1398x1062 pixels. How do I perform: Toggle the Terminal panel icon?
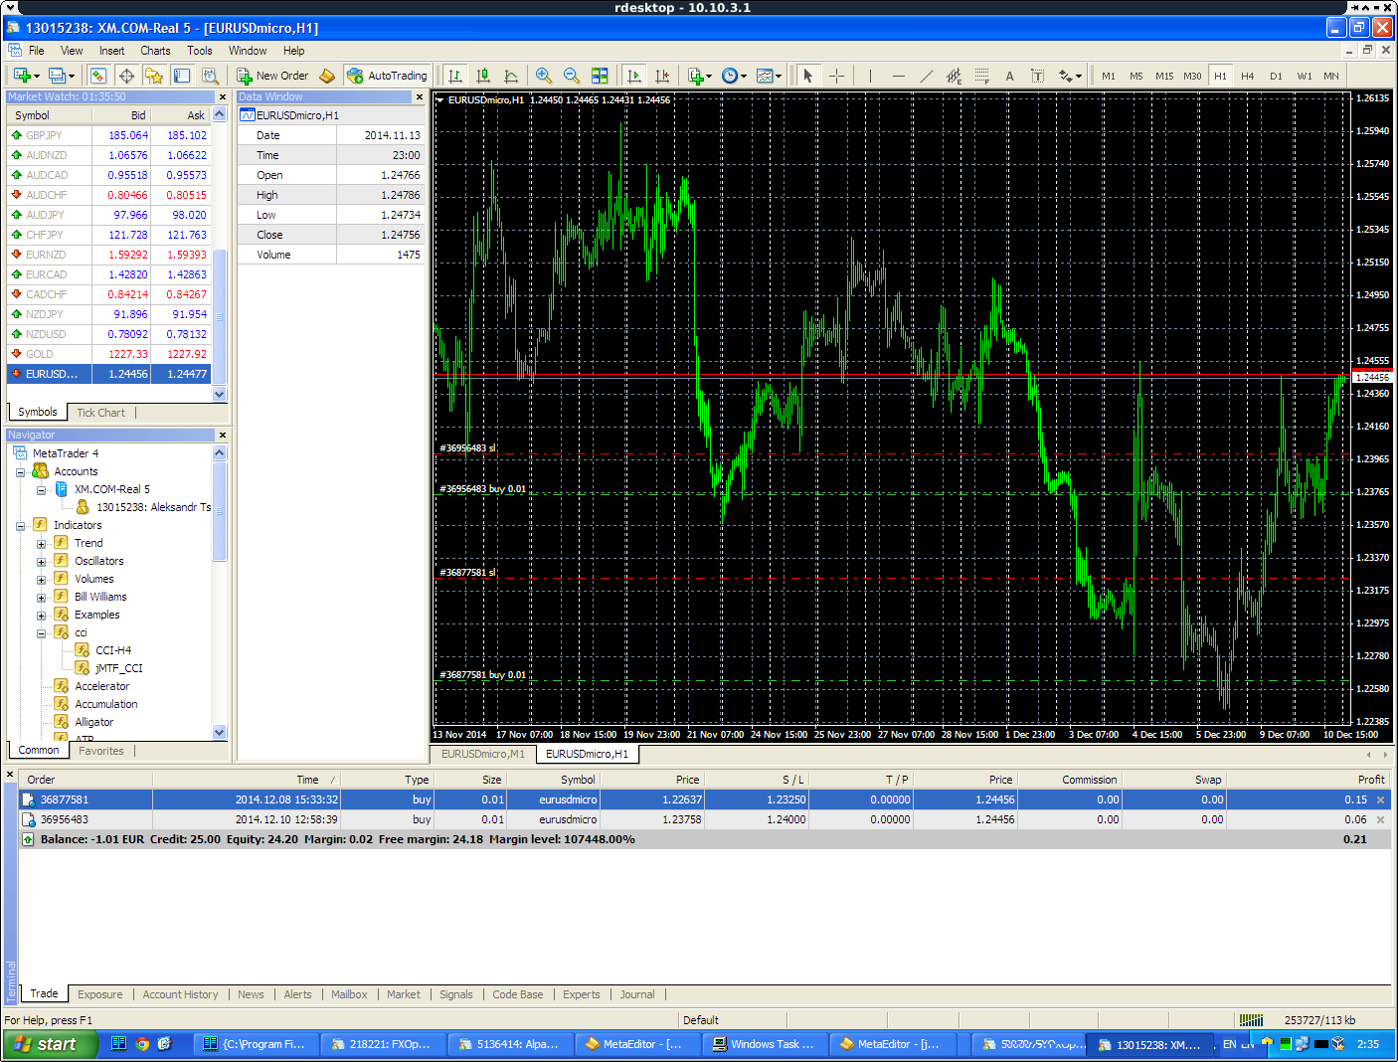pyautogui.click(x=182, y=76)
